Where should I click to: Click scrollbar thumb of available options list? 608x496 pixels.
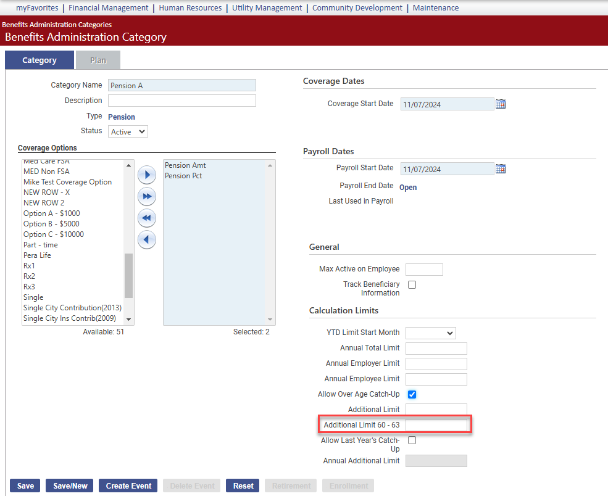129,276
